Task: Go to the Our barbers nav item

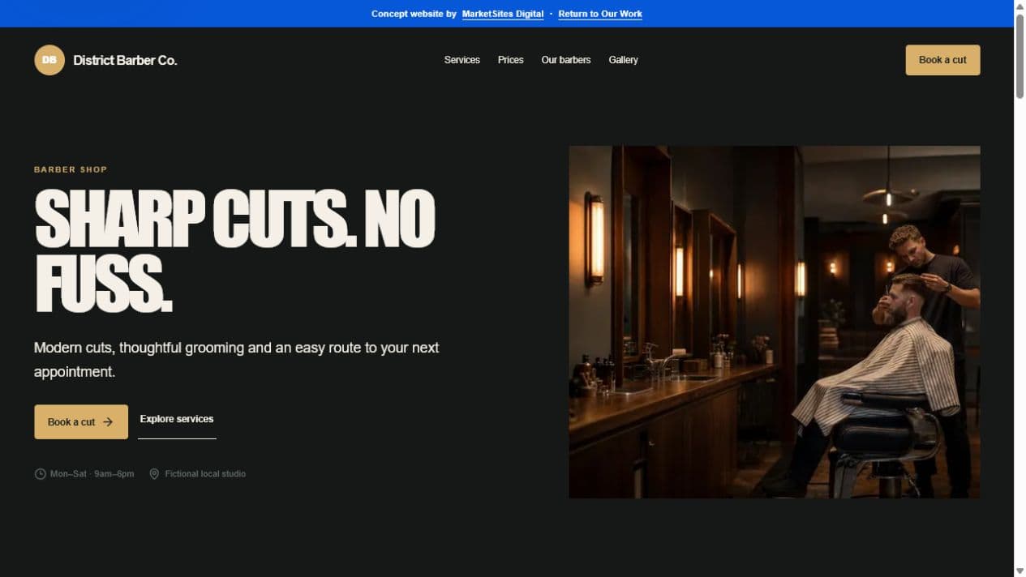Action: point(566,60)
